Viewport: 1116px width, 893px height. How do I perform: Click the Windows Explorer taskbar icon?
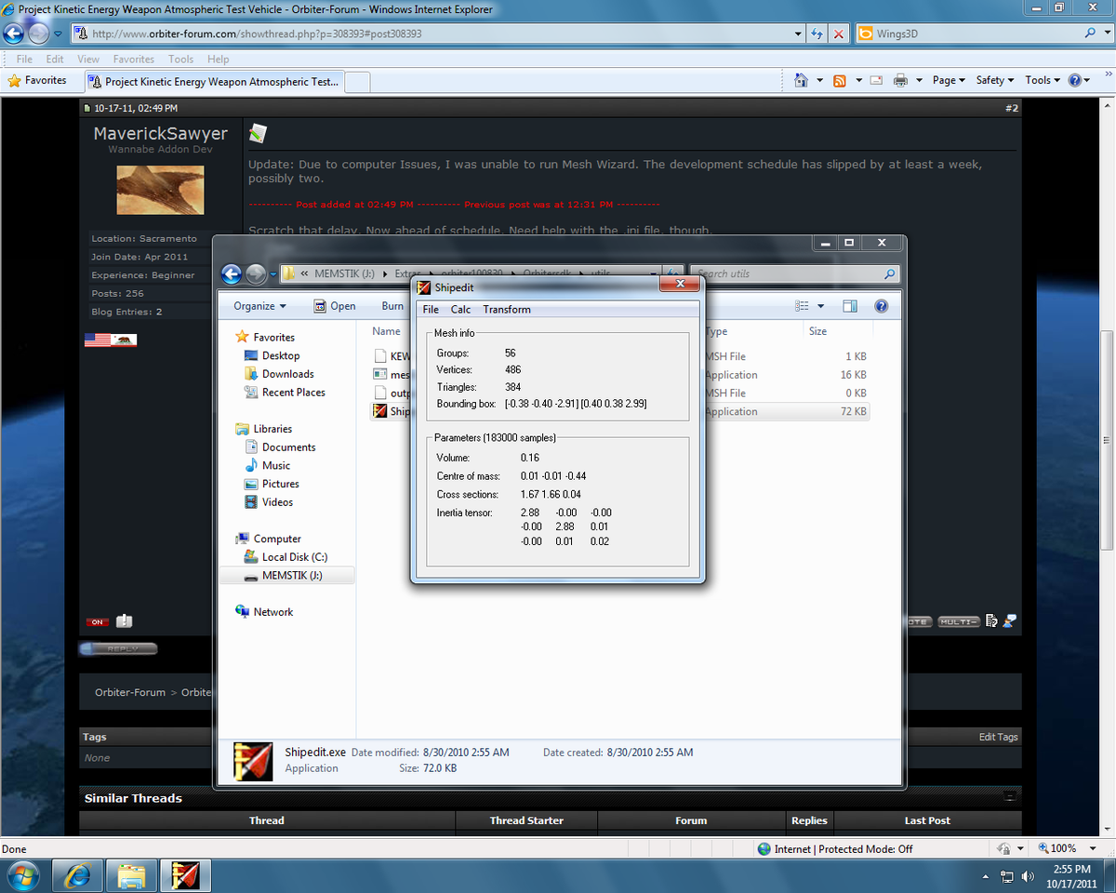(x=131, y=875)
